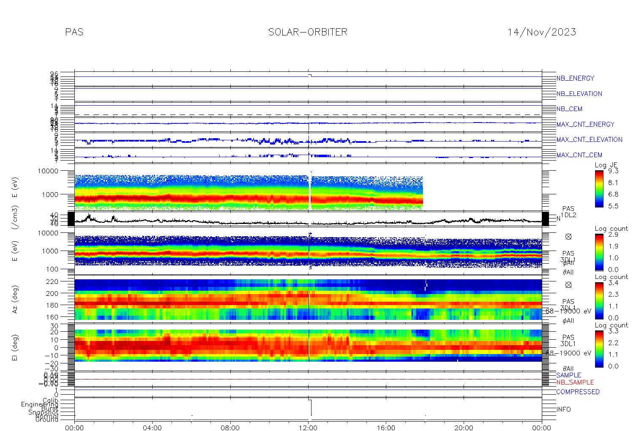The height and width of the screenshot is (431, 639).
Task: Click the 8.1 color scale value
Action: 613,183
